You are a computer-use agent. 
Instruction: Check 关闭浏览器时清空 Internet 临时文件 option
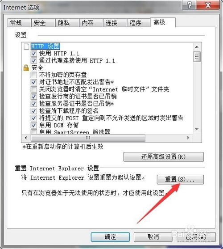tap(33, 89)
